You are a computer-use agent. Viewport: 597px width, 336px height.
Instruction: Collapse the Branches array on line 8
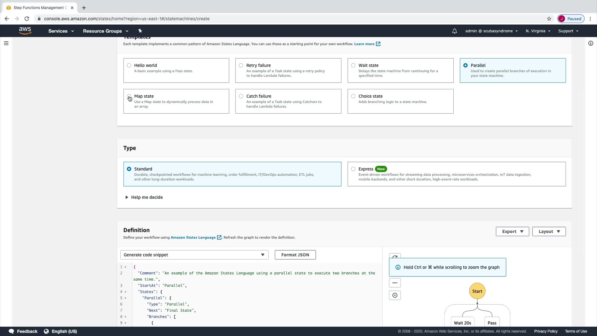125,317
